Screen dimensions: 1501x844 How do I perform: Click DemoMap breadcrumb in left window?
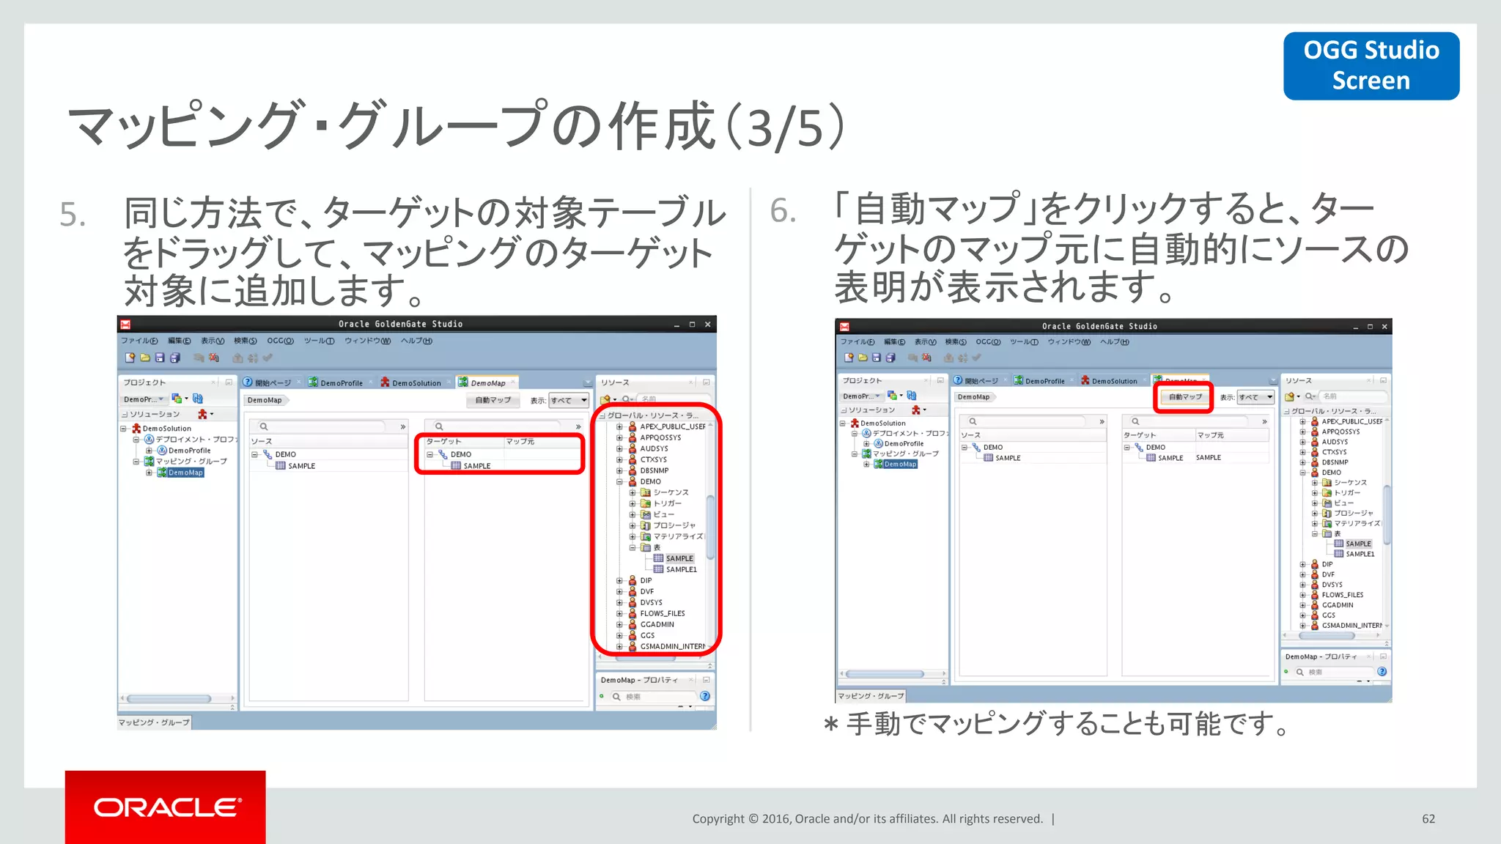click(x=265, y=400)
